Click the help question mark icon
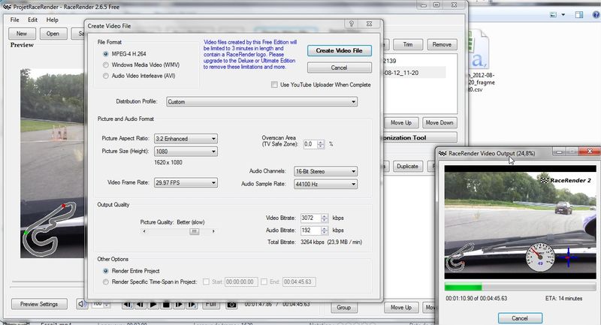 click(x=351, y=24)
